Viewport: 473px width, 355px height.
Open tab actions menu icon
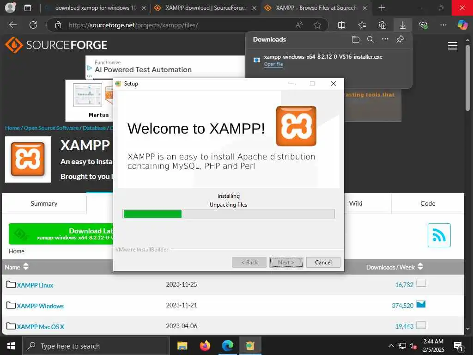tap(27, 8)
